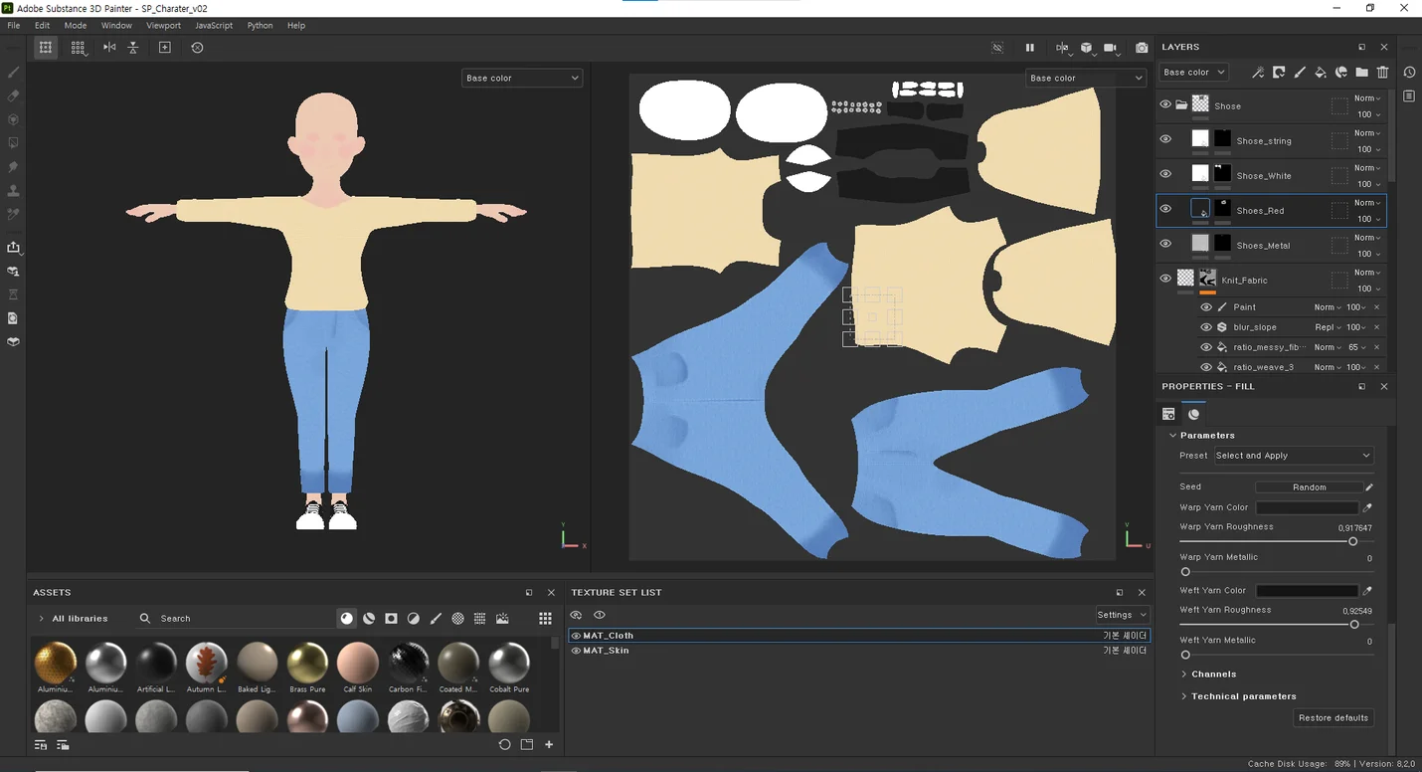Image resolution: width=1422 pixels, height=772 pixels.
Task: Open the Resource updater icon in left toolbar
Action: 13,318
